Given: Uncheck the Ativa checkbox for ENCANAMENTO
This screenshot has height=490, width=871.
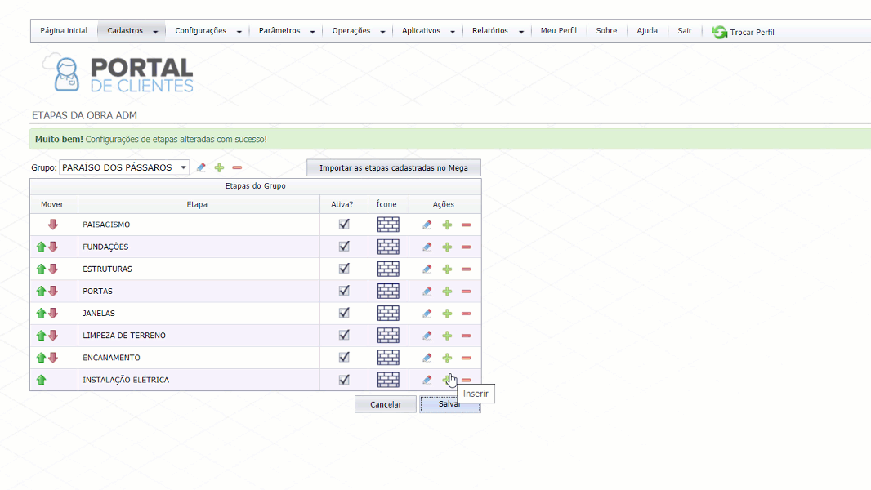Looking at the screenshot, I should coord(344,357).
